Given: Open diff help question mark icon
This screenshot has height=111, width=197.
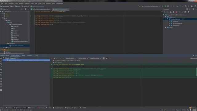Looking at the screenshot, I should pos(110,58).
